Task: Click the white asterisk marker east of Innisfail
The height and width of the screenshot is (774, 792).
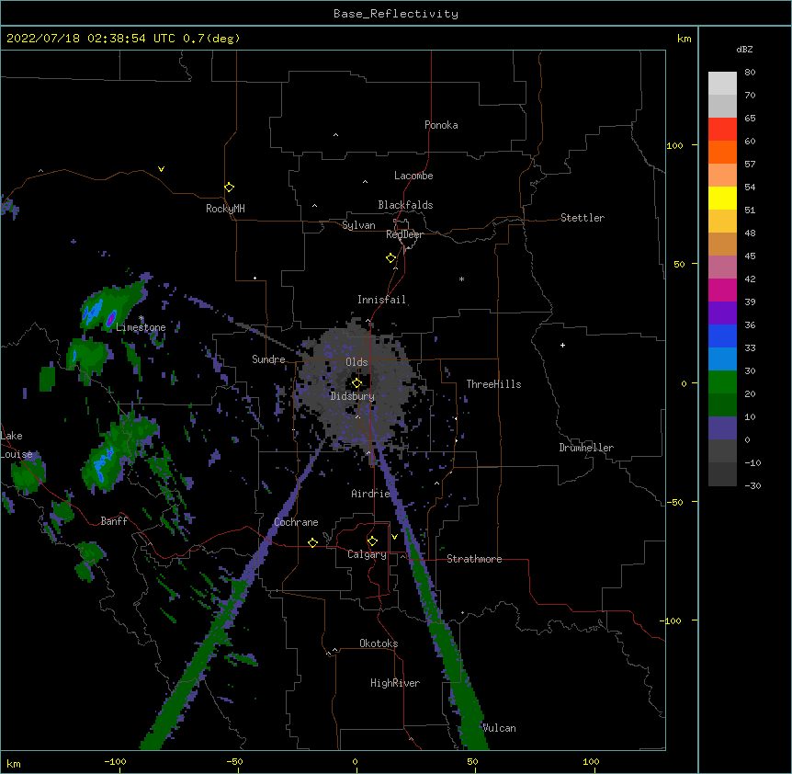Action: 461,279
